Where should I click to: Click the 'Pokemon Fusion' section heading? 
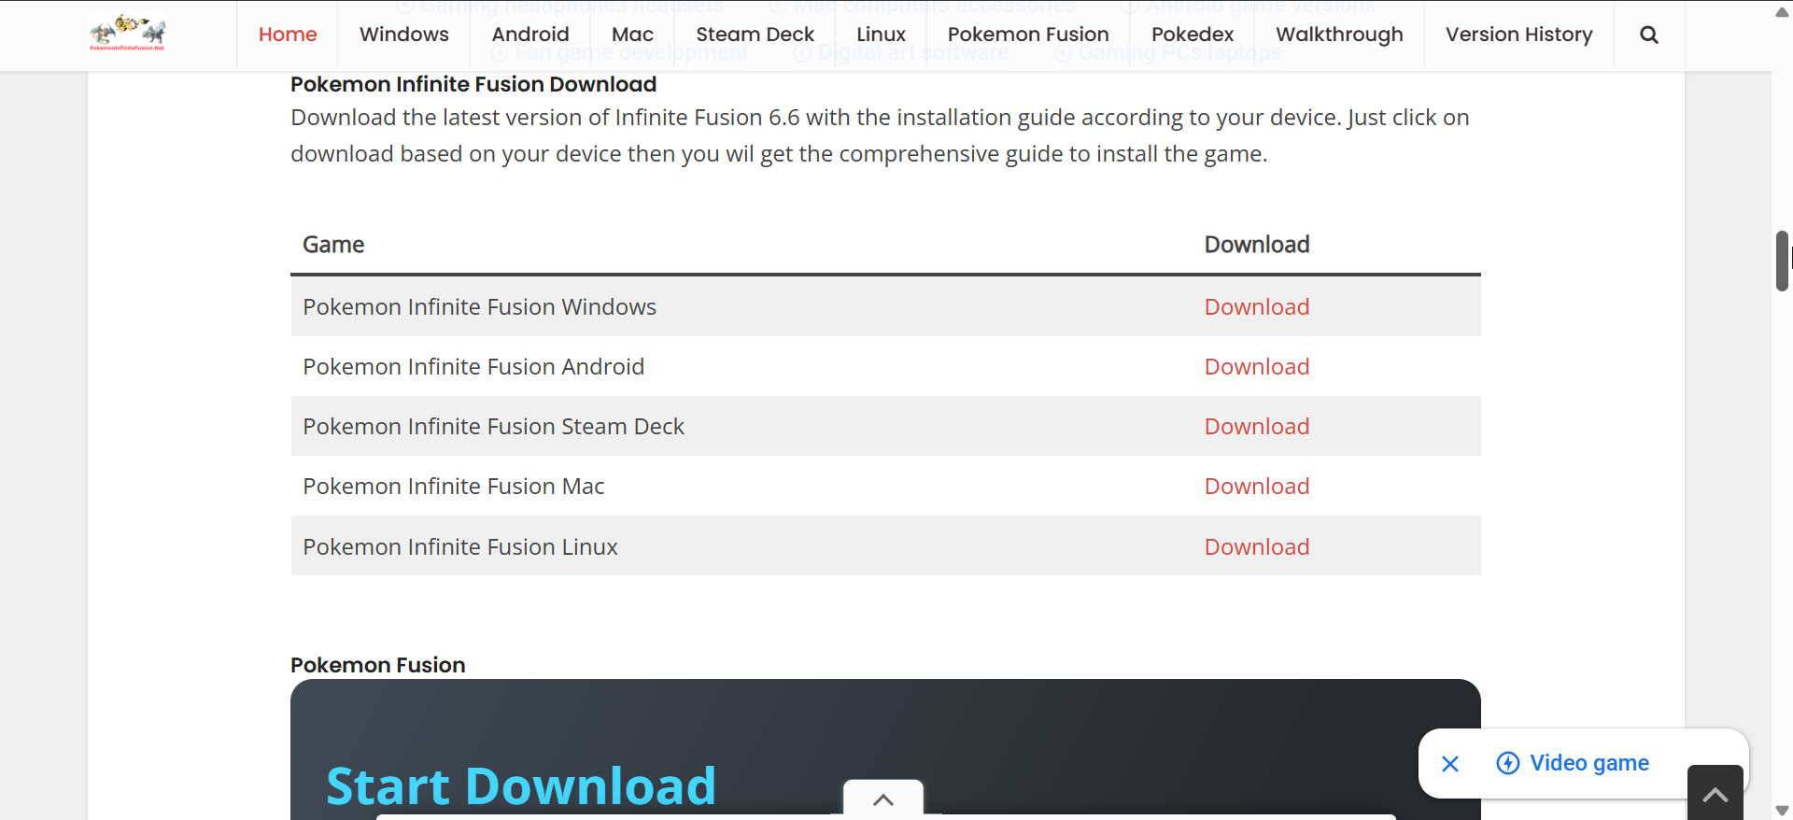pyautogui.click(x=378, y=665)
